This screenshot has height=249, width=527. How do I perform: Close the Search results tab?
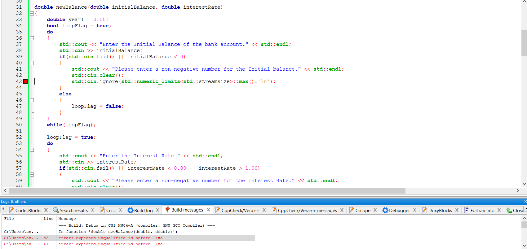93,210
